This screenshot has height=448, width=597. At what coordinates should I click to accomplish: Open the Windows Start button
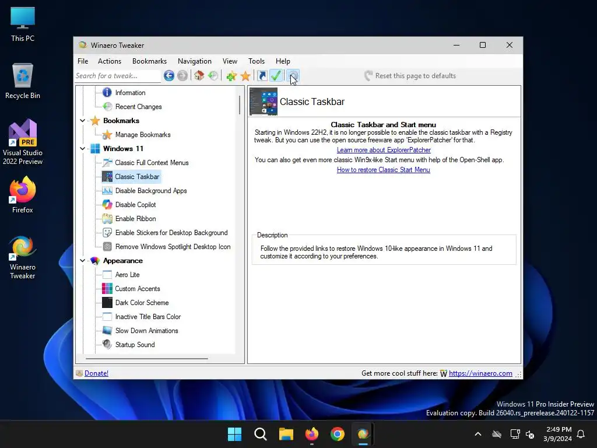point(234,434)
